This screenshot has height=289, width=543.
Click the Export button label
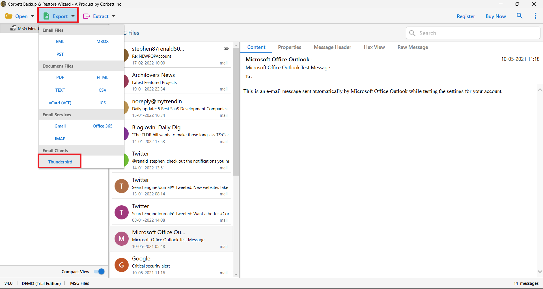[x=60, y=16]
